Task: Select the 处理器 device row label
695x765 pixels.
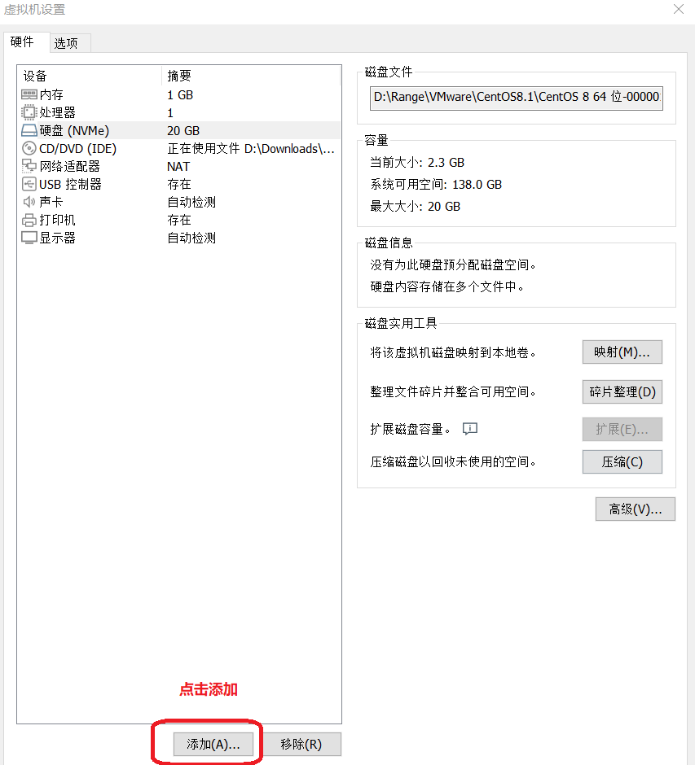Action: [x=58, y=112]
